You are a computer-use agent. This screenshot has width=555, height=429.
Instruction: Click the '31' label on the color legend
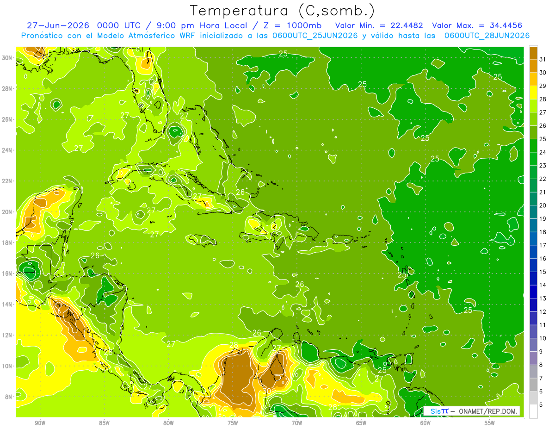point(543,59)
